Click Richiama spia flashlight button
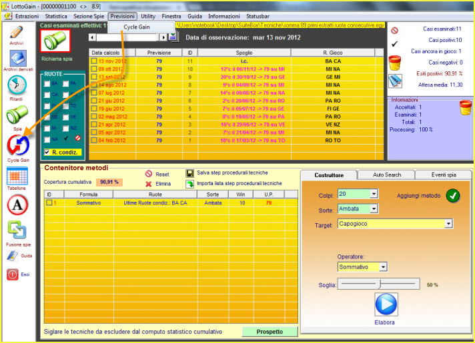Image resolution: width=475 pixels, height=343 pixels. point(55,41)
